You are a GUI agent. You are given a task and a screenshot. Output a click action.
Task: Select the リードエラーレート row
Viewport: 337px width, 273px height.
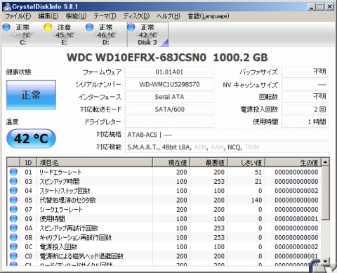point(164,172)
